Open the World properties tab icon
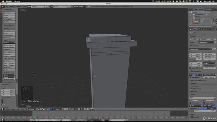217x122 pixels. click(x=201, y=29)
